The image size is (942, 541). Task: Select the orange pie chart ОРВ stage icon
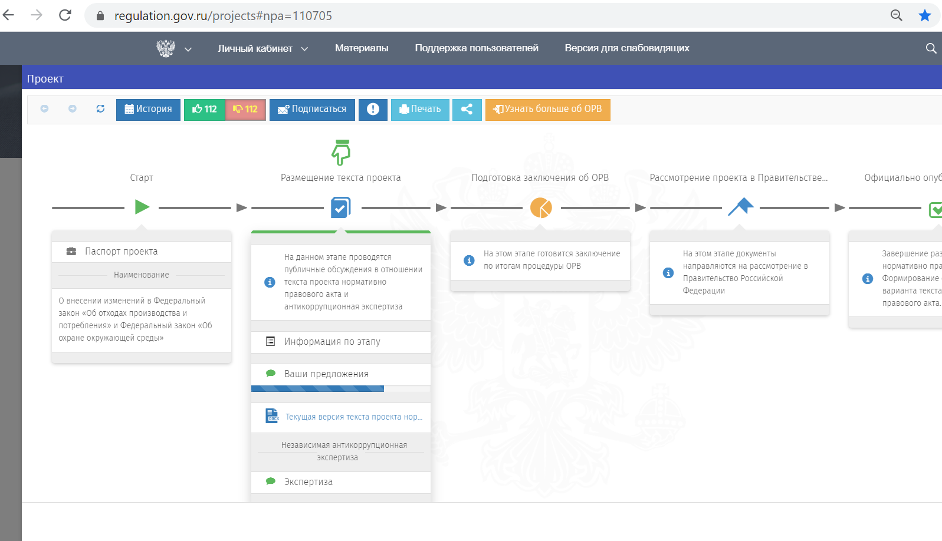tap(540, 207)
